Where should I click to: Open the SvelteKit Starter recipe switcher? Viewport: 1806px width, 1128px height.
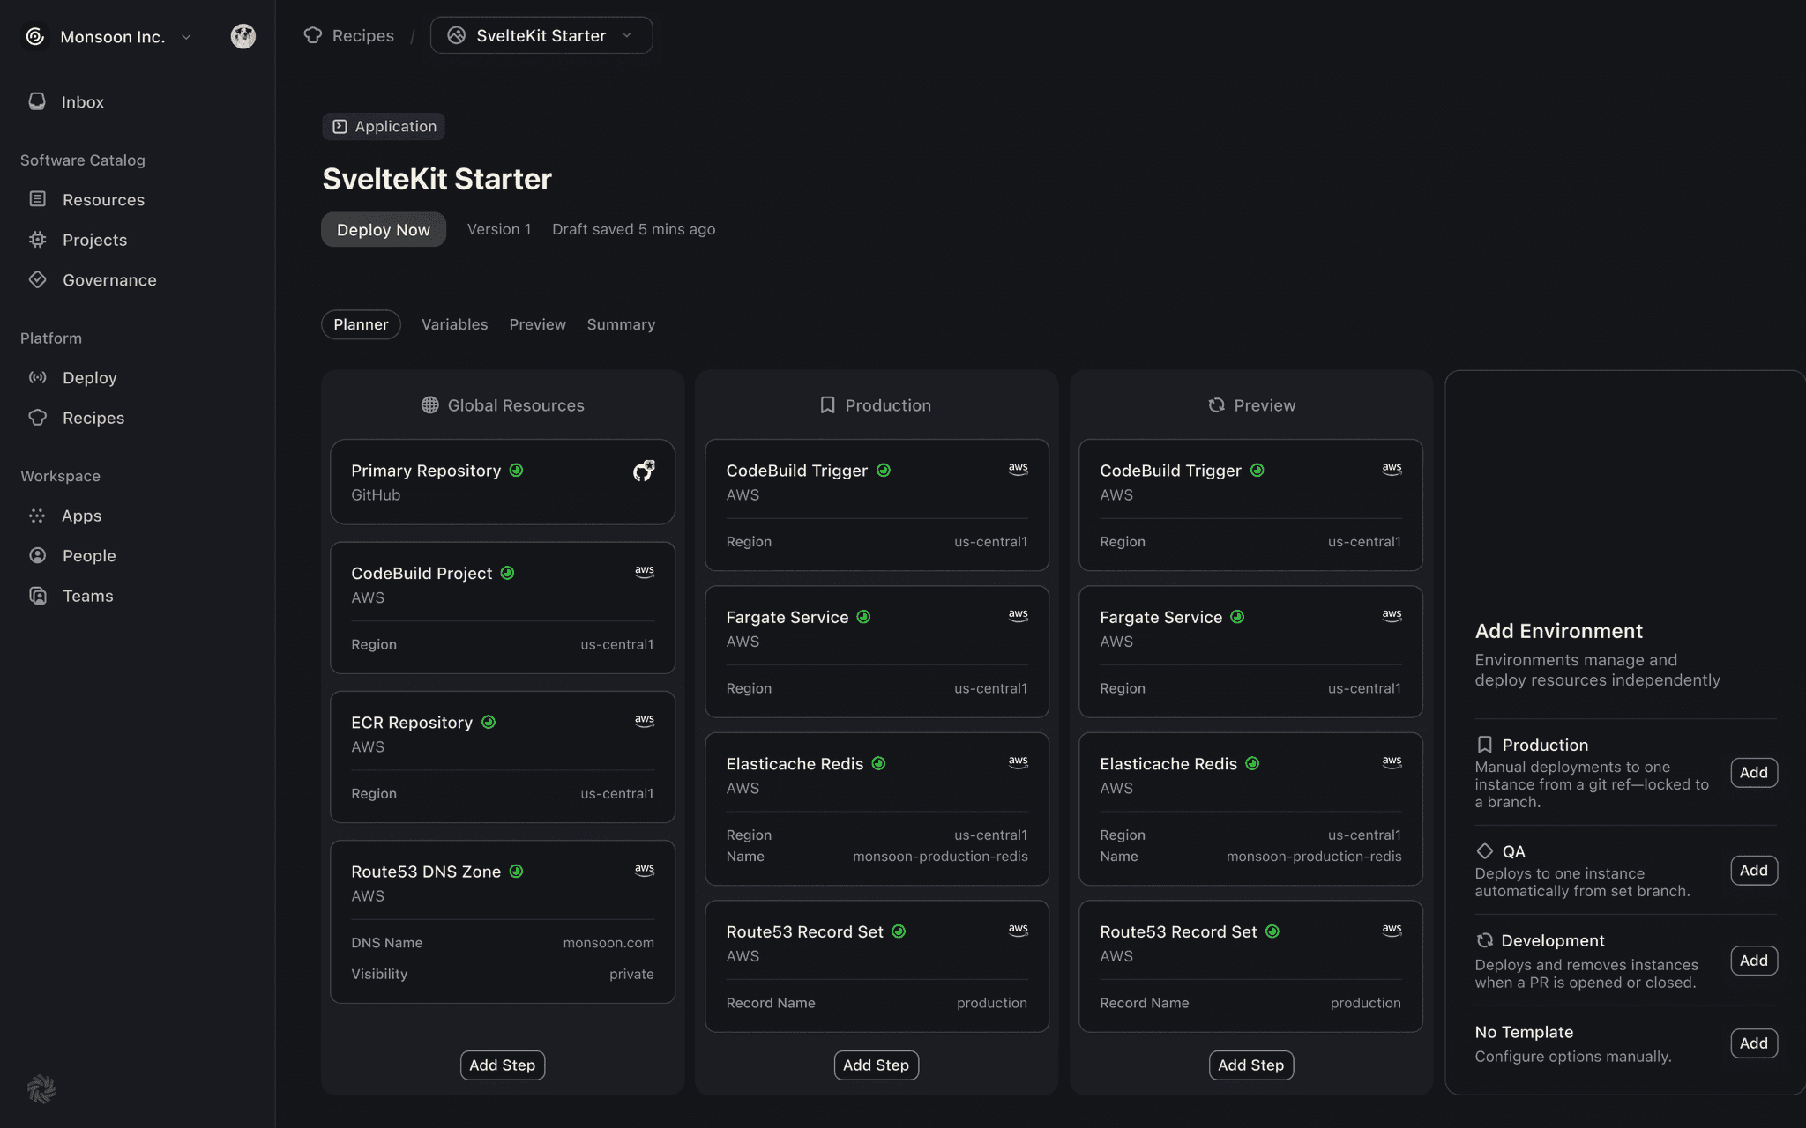(x=541, y=35)
